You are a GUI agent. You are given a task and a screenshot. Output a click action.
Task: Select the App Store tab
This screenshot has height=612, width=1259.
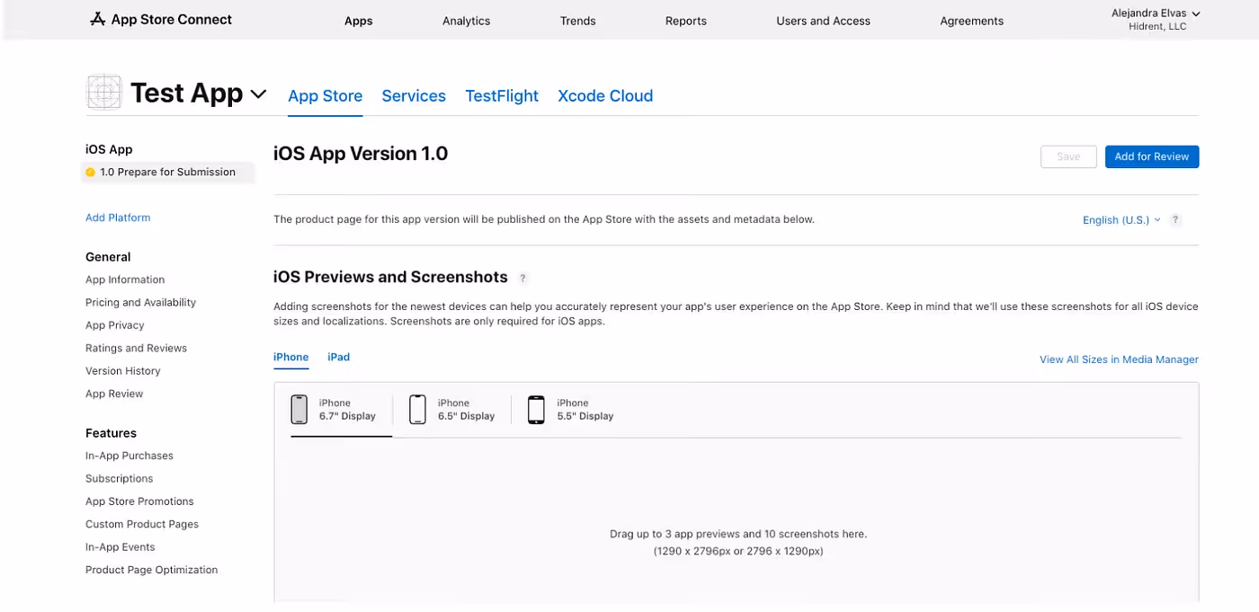tap(326, 96)
